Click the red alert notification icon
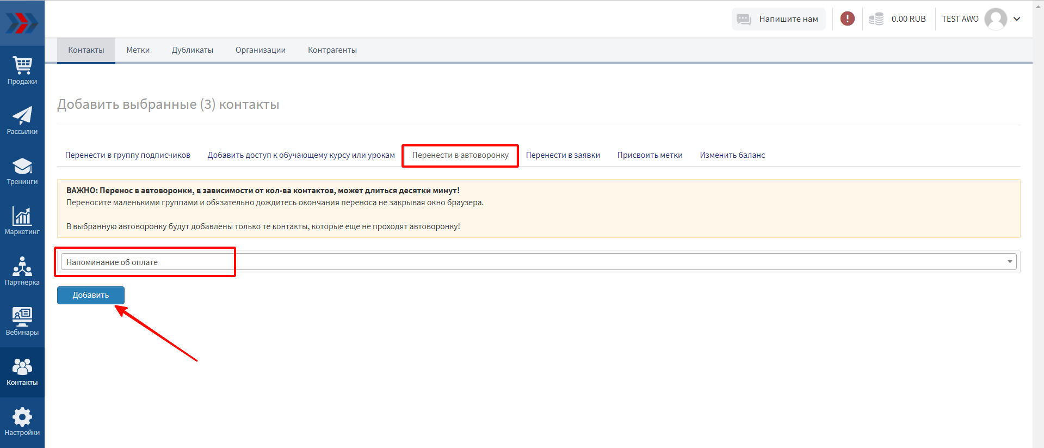Image resolution: width=1044 pixels, height=448 pixels. [x=847, y=19]
